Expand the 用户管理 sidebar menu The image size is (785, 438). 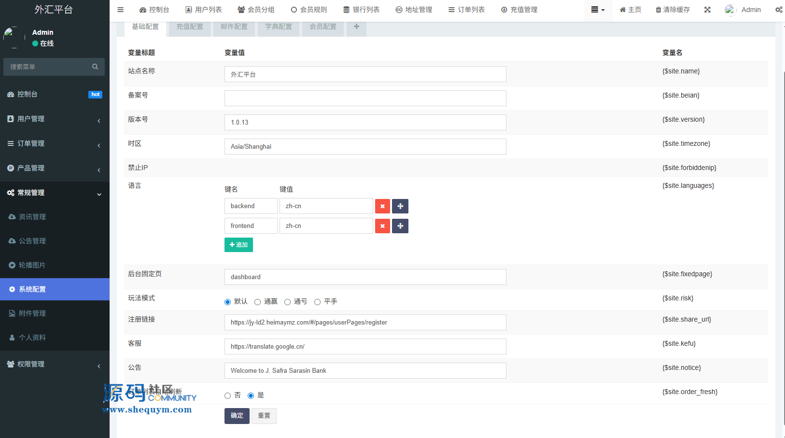55,119
